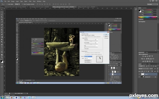This screenshot has width=159, height=99.
Task: Toggle Preview checkbox in Match Color dialog
Action: pos(105,38)
